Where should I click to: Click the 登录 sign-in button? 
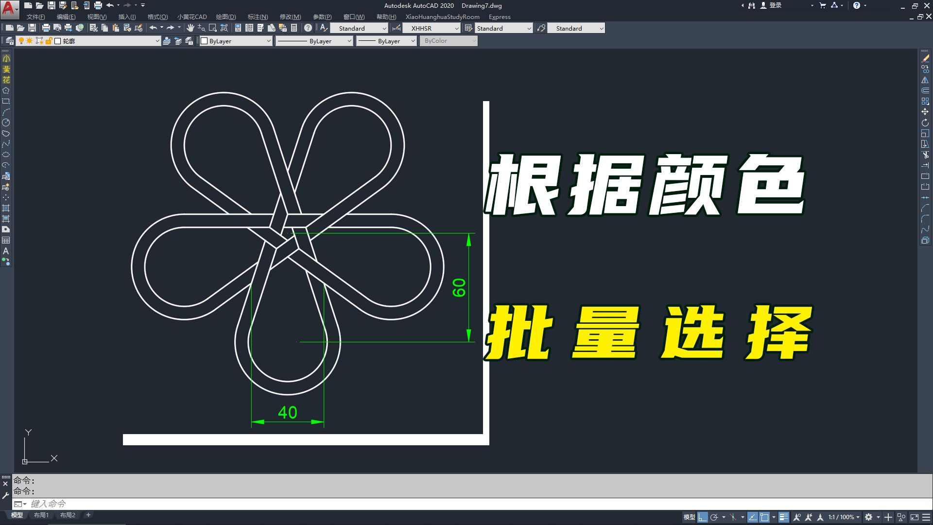pos(772,5)
